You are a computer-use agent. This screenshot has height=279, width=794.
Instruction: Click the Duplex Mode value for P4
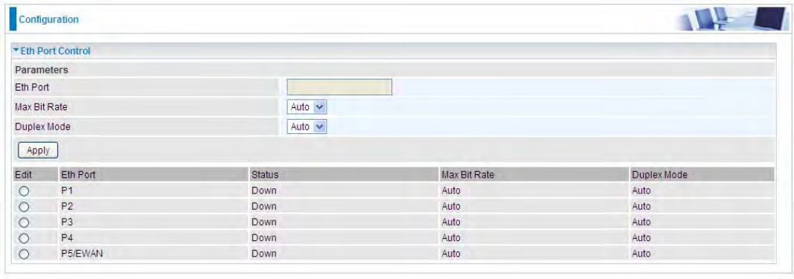coord(641,237)
